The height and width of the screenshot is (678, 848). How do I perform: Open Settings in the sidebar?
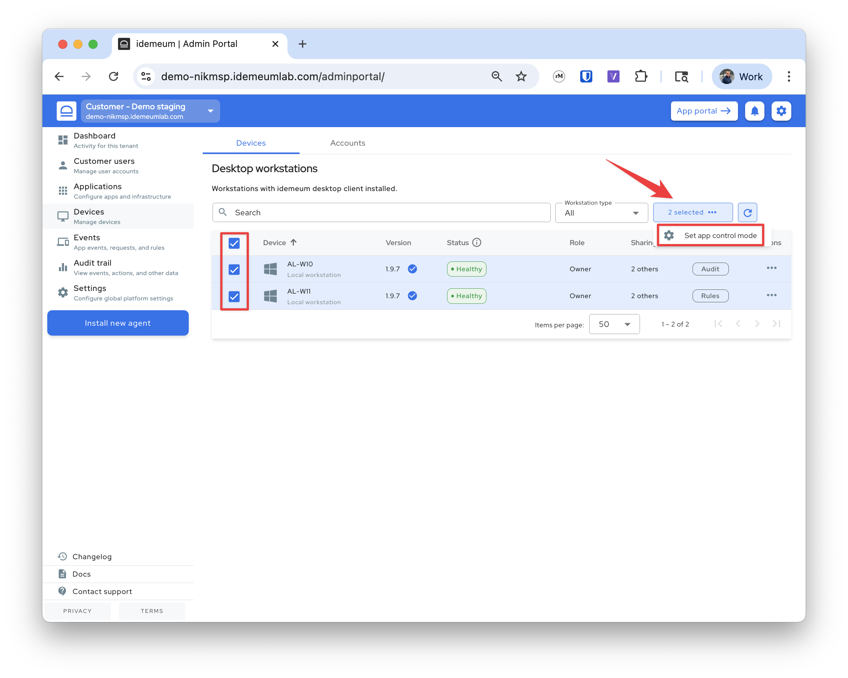pos(118,293)
